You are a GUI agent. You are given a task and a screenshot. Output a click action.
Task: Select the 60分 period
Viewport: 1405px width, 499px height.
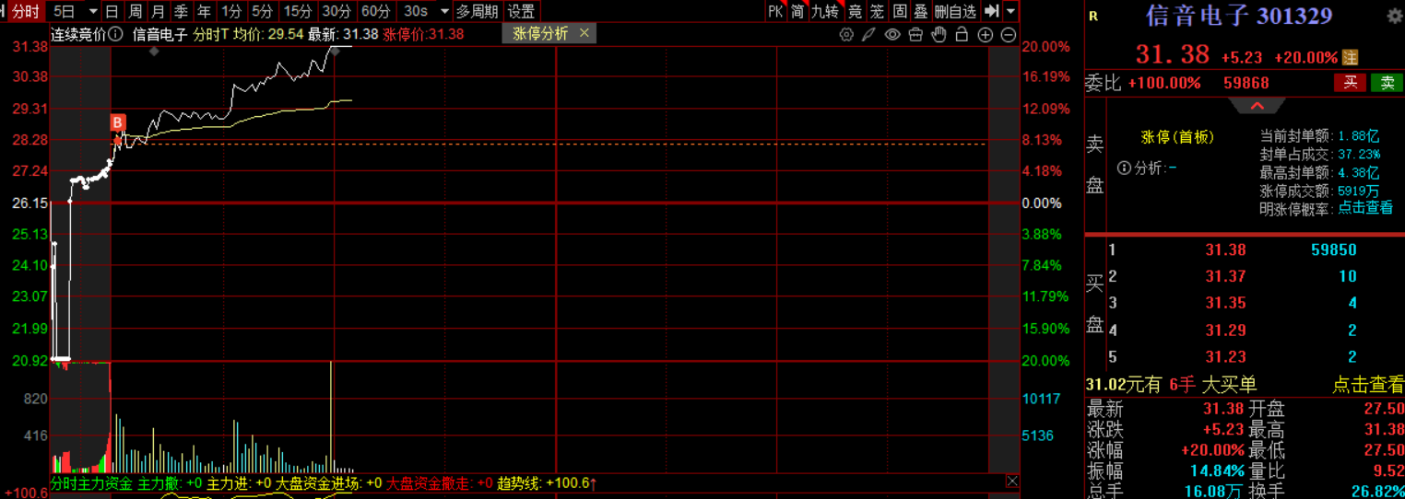[x=375, y=11]
